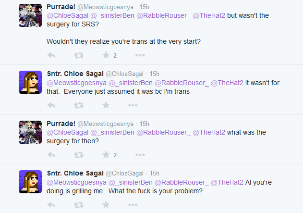Retweet Purrade's tweet about SRS surgery

79,55
